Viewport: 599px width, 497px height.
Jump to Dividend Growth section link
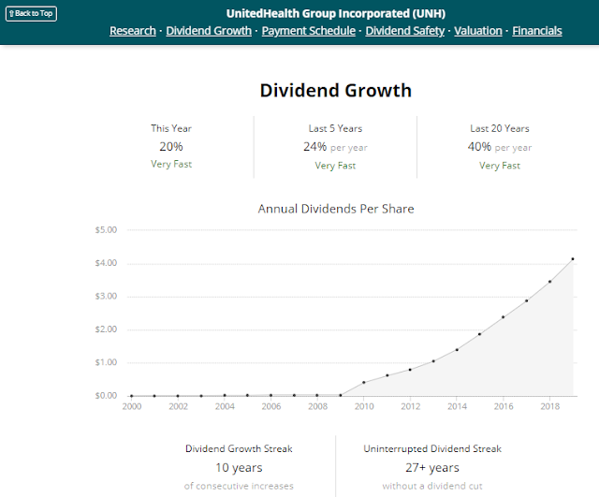coord(209,31)
